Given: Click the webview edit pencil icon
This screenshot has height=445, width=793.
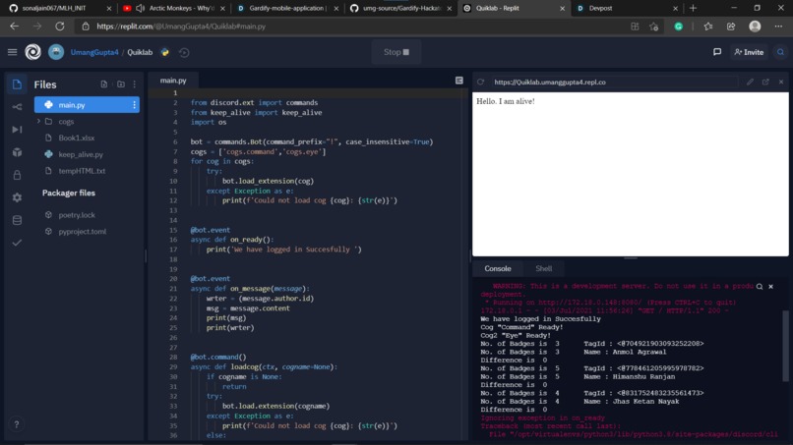Looking at the screenshot, I should [750, 82].
